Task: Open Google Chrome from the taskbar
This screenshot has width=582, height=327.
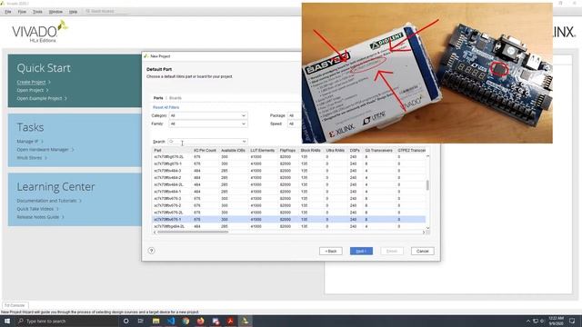Action: (x=186, y=321)
